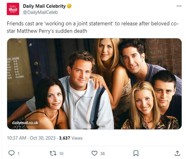The image size is (186, 159).
Task: Bookmark this tweet
Action: coord(136,153)
